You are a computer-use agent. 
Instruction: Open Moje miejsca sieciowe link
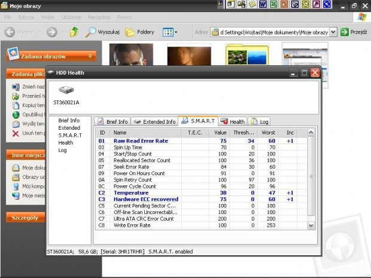click(x=28, y=195)
